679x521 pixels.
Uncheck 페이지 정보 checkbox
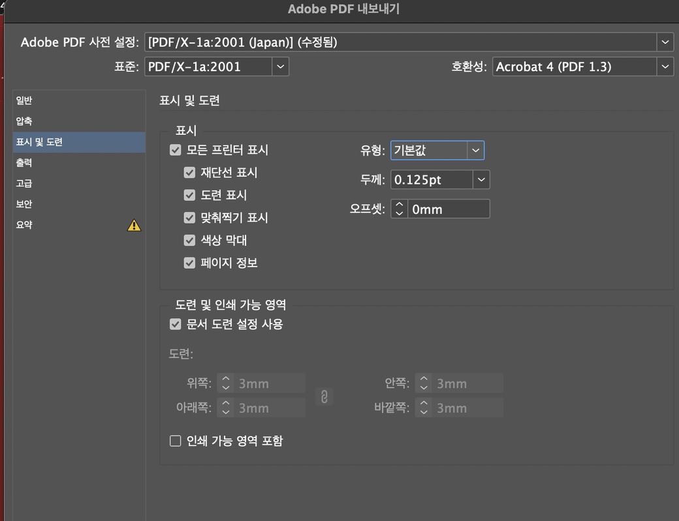190,262
